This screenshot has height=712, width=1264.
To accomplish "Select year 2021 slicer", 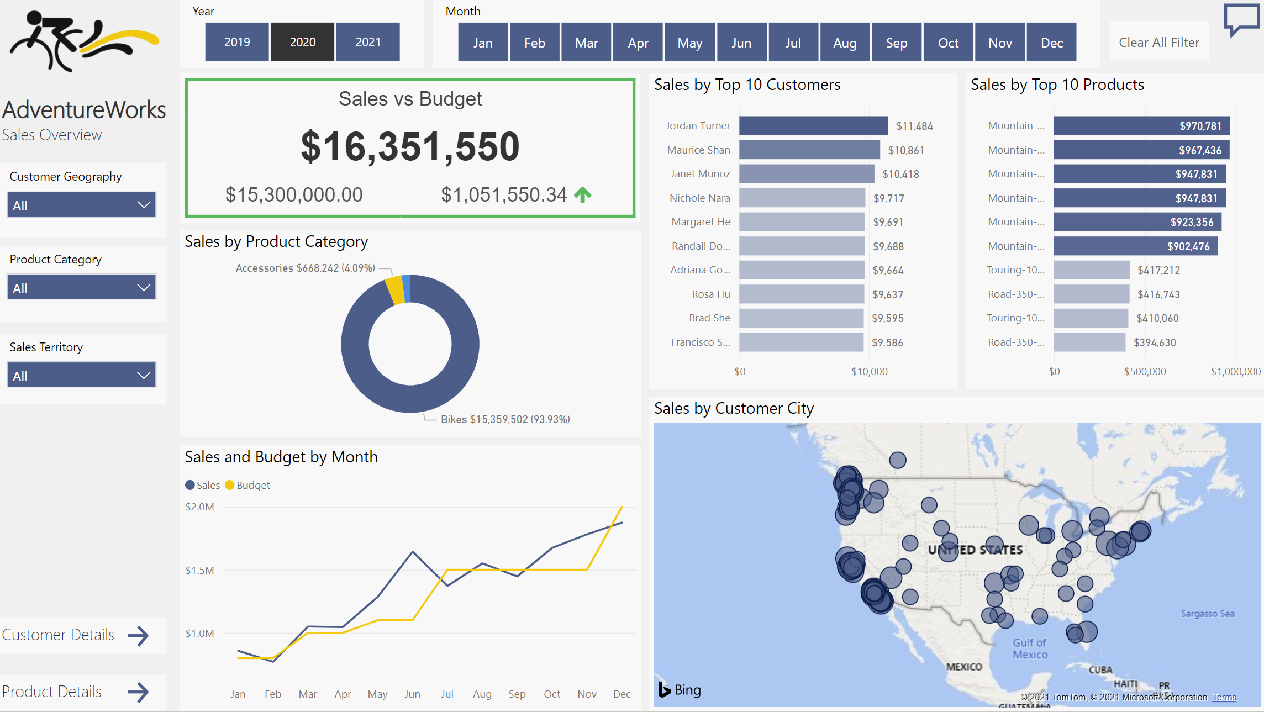I will (x=368, y=42).
